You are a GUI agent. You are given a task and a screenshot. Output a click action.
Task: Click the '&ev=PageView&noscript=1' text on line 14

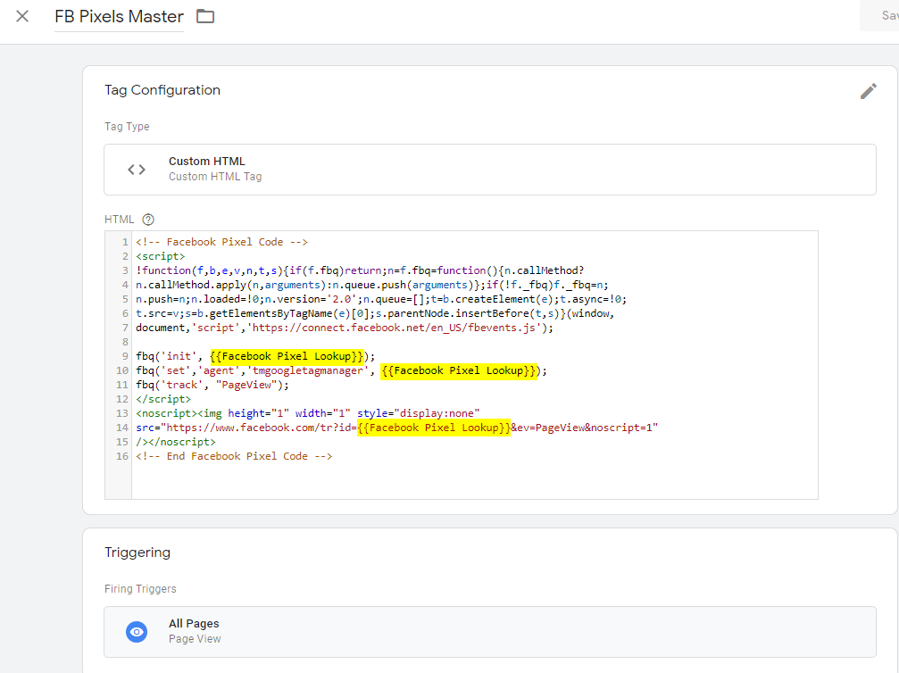[581, 428]
